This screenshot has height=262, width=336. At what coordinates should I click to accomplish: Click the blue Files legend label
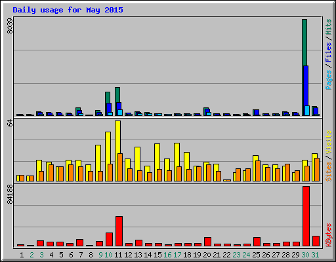(328, 52)
